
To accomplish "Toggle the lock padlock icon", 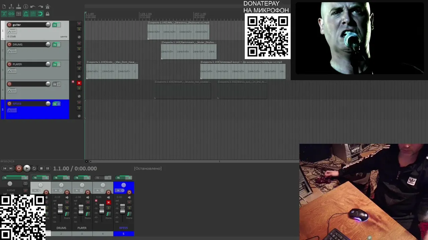I will click(47, 14).
